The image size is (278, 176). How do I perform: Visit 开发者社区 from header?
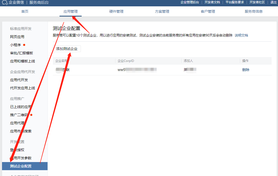pos(257,2)
